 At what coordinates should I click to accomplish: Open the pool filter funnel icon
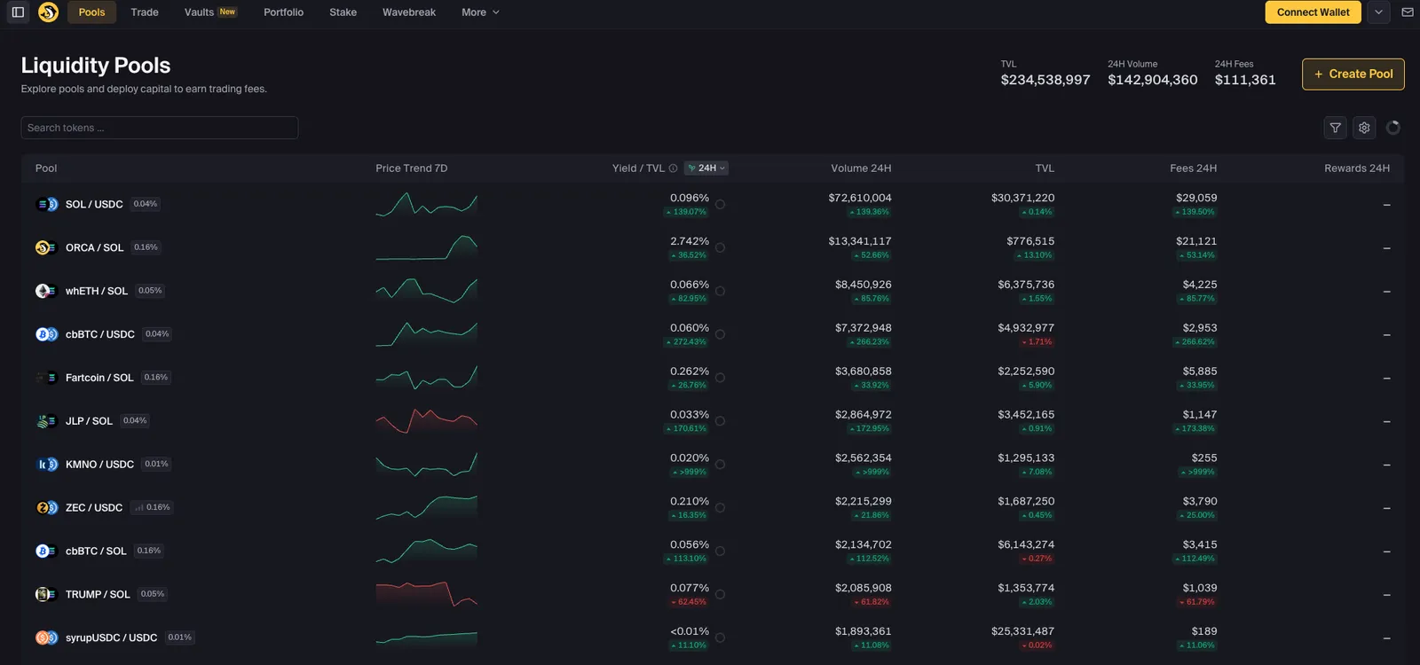pyautogui.click(x=1335, y=128)
